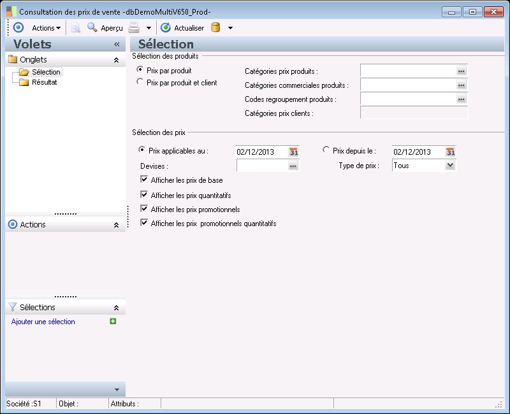Click the yellow database cylinder icon

[x=215, y=28]
